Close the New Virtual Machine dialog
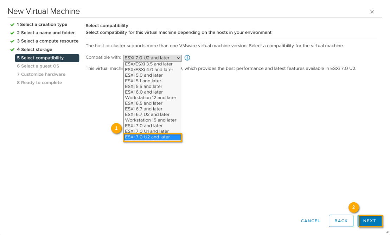 point(372,12)
